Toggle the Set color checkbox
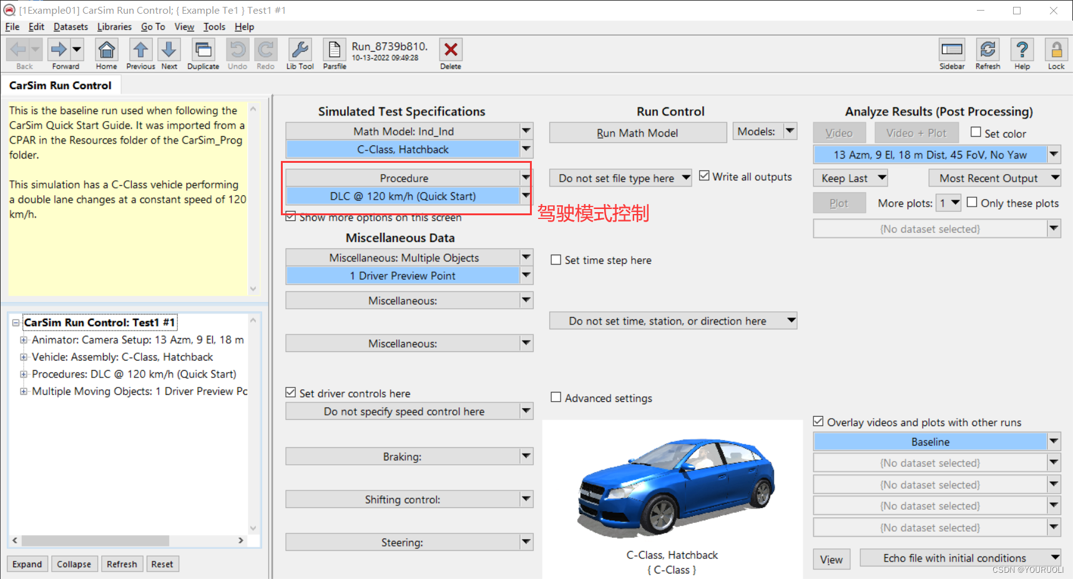 coord(976,132)
